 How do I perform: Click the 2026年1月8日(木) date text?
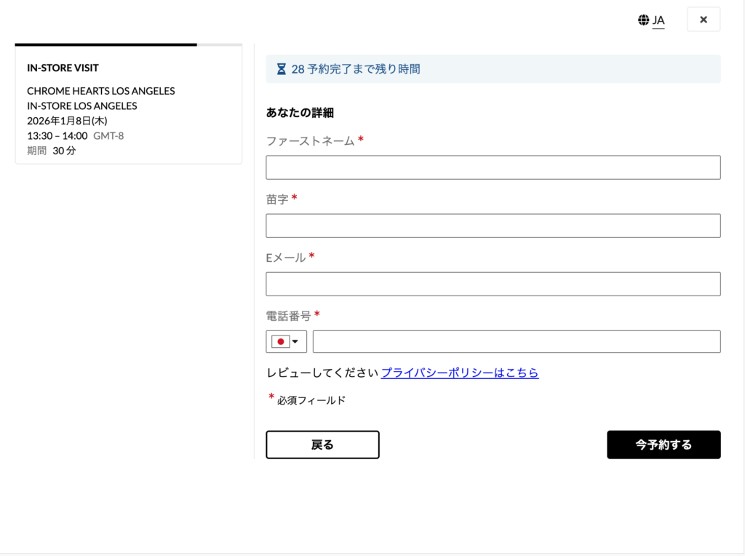[68, 121]
